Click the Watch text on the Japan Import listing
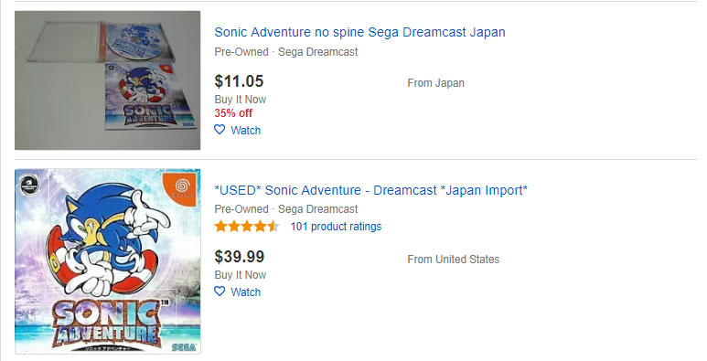This screenshot has width=707, height=361. [x=246, y=292]
